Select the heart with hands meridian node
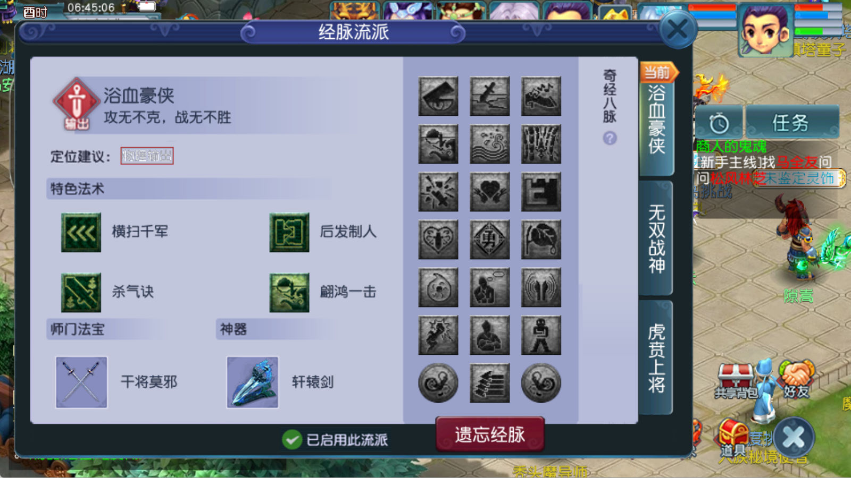851x478 pixels. point(490,192)
